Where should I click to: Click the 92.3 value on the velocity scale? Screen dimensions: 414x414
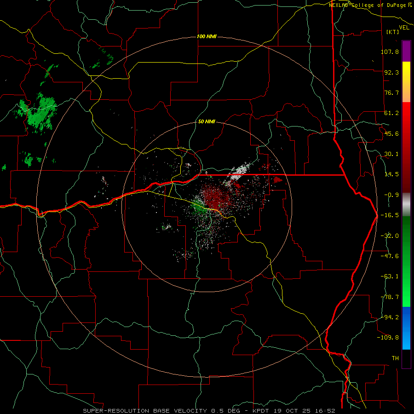click(x=391, y=72)
